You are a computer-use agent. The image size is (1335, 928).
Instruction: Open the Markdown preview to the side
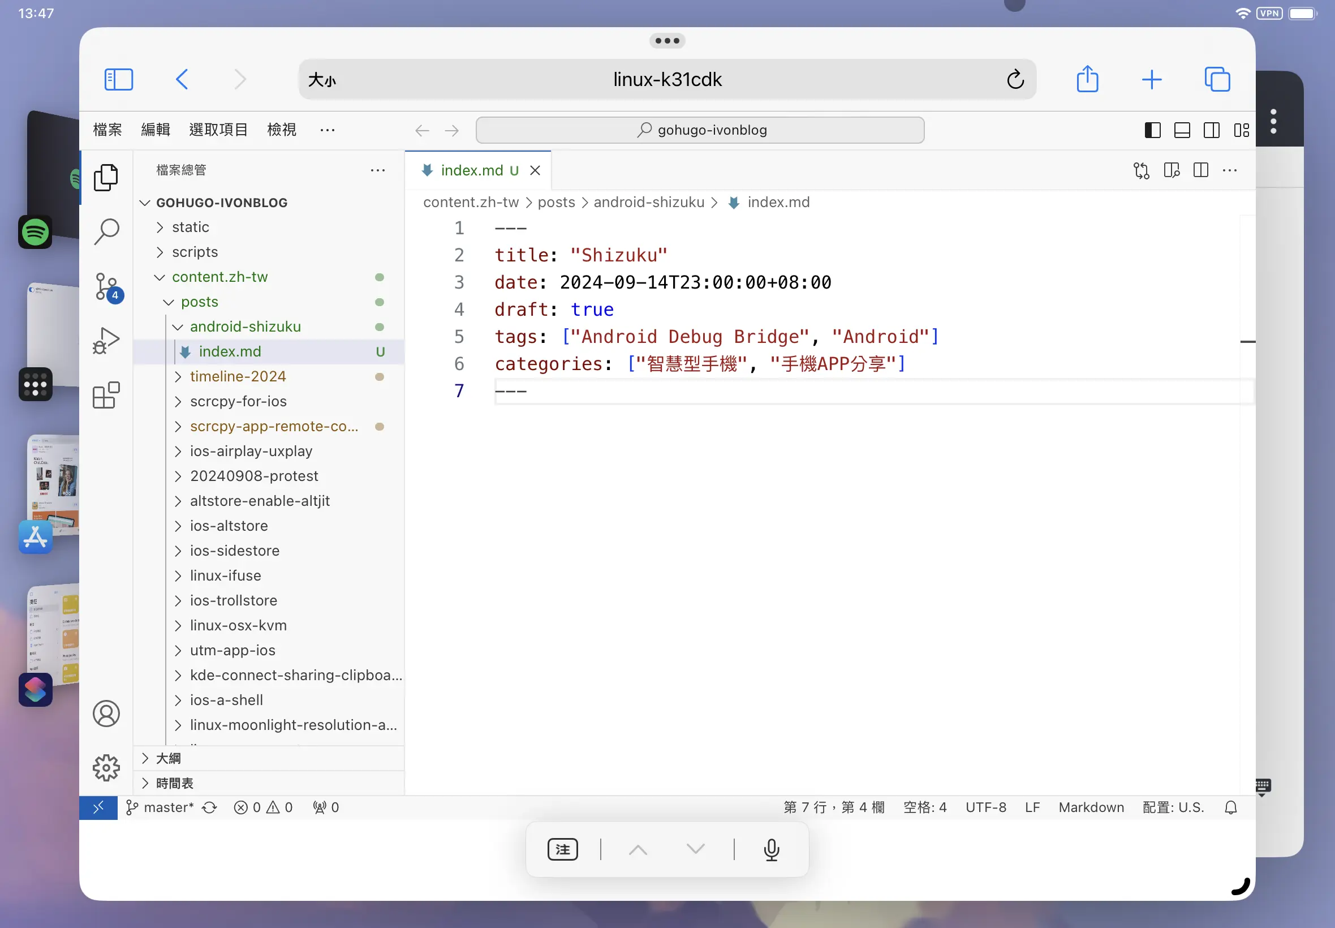point(1171,170)
